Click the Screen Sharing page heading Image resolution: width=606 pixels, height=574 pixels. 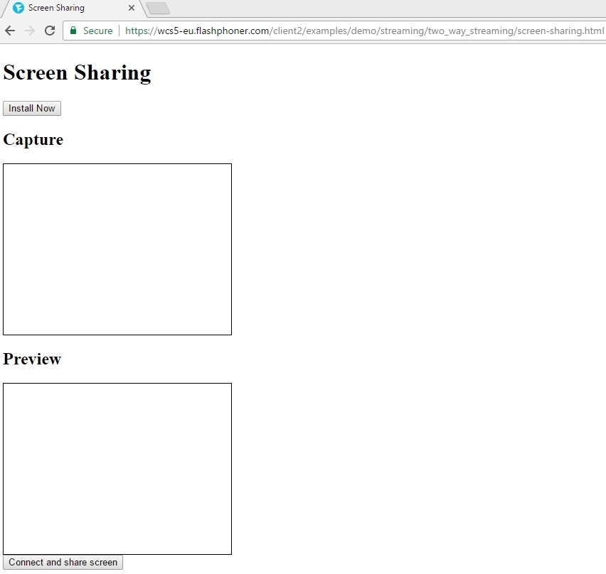click(78, 73)
